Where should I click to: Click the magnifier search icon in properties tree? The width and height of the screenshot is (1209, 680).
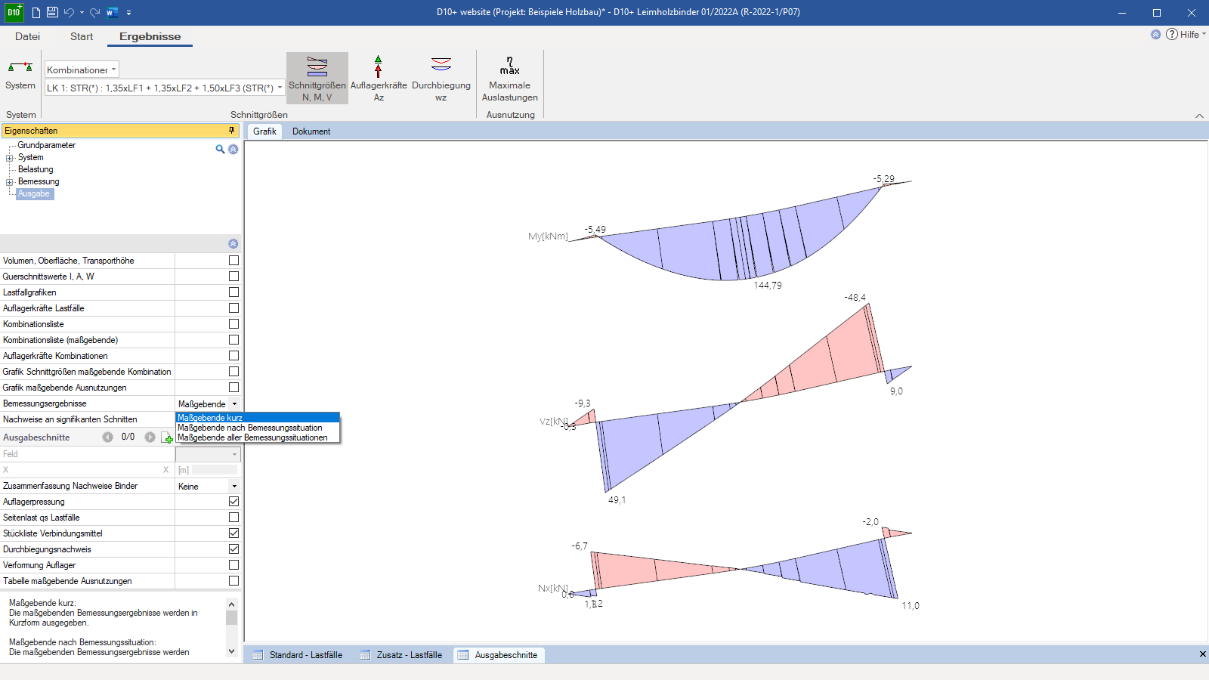[220, 150]
